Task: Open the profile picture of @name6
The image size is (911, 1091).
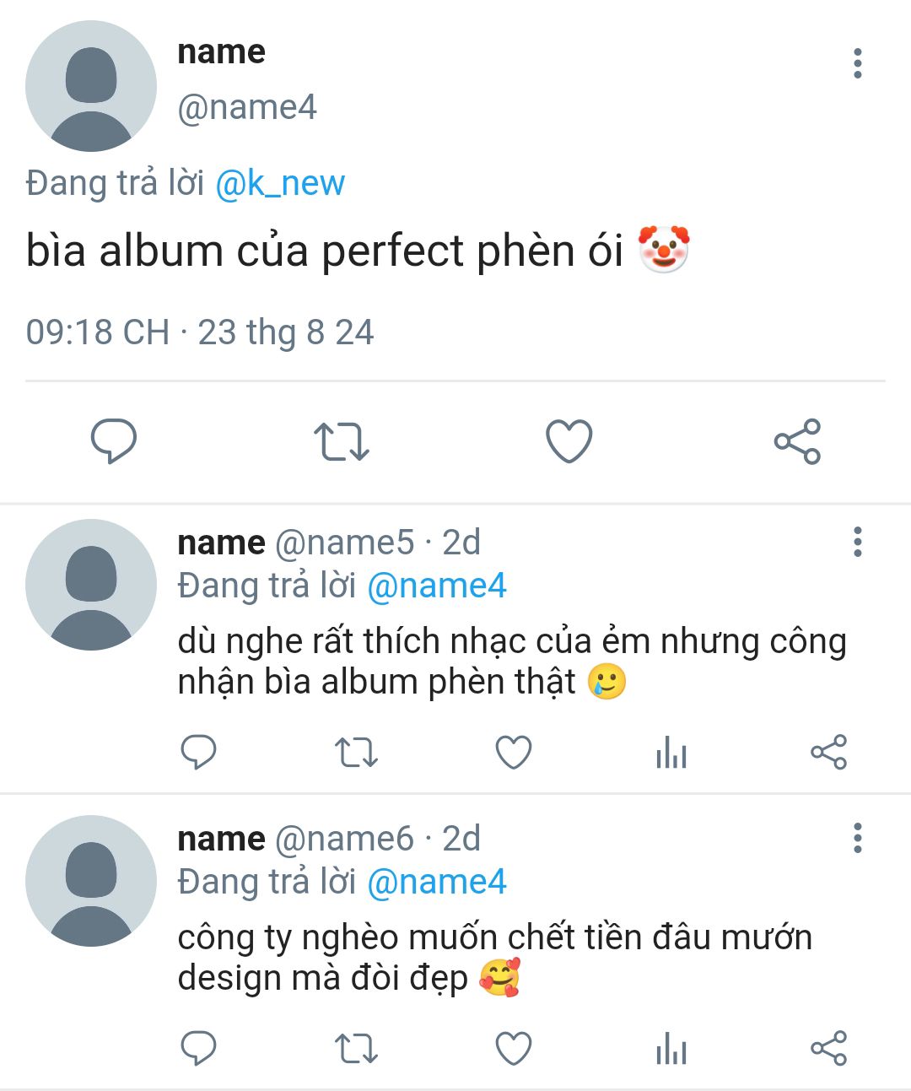Action: [x=91, y=881]
